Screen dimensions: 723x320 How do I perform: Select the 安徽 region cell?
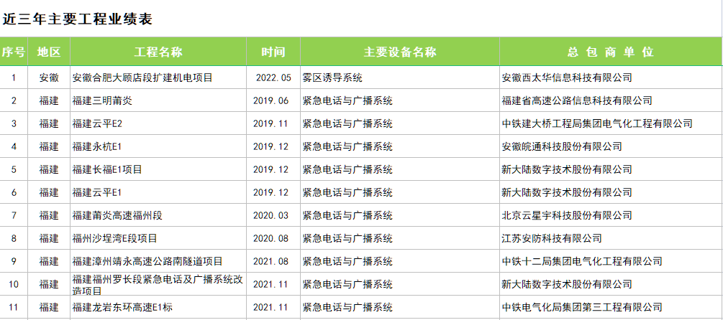click(x=49, y=77)
